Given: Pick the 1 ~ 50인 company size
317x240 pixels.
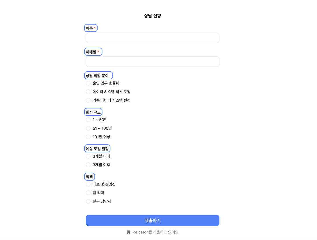Looking at the screenshot, I should point(88,120).
